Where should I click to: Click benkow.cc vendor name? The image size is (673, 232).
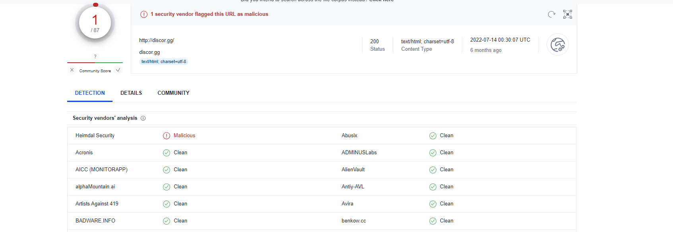pyautogui.click(x=354, y=221)
